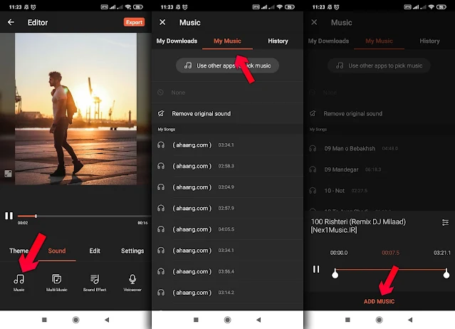Choose the ahaang.com song lasting 02:57.9
Image resolution: width=455 pixels, height=329 pixels.
click(x=228, y=208)
